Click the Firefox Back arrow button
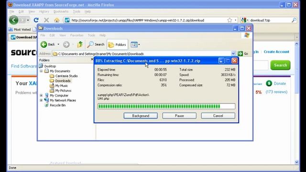 (14, 20)
